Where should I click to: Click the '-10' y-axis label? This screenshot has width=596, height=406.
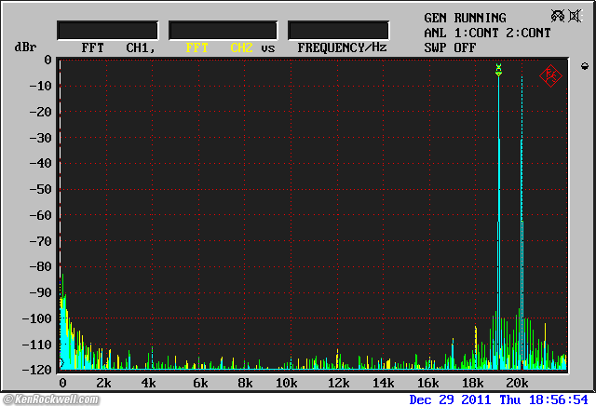[x=40, y=86]
